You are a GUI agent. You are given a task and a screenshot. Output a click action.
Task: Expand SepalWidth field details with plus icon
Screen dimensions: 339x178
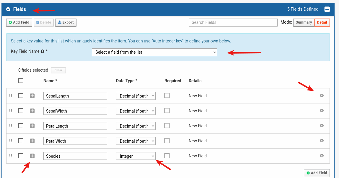click(x=32, y=111)
